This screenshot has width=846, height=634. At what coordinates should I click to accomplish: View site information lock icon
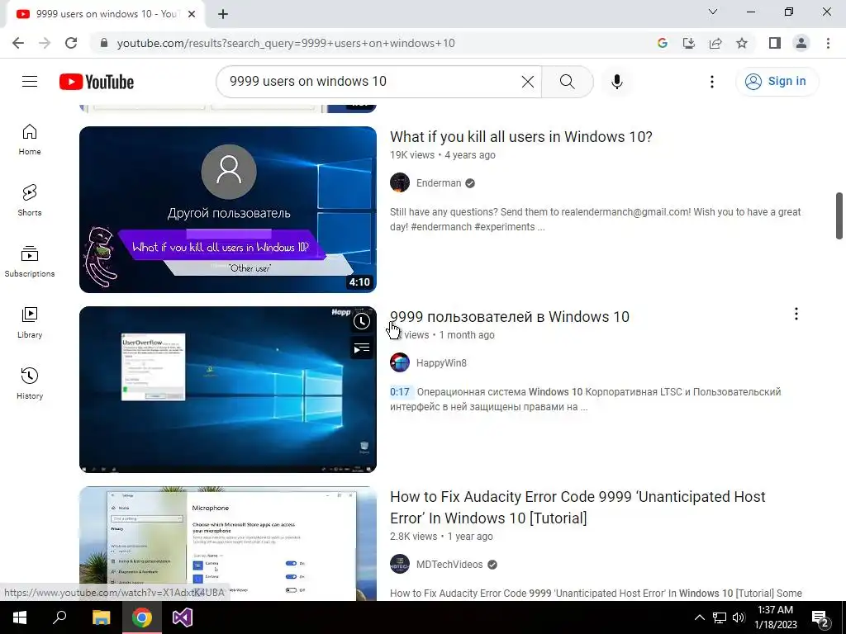click(104, 43)
